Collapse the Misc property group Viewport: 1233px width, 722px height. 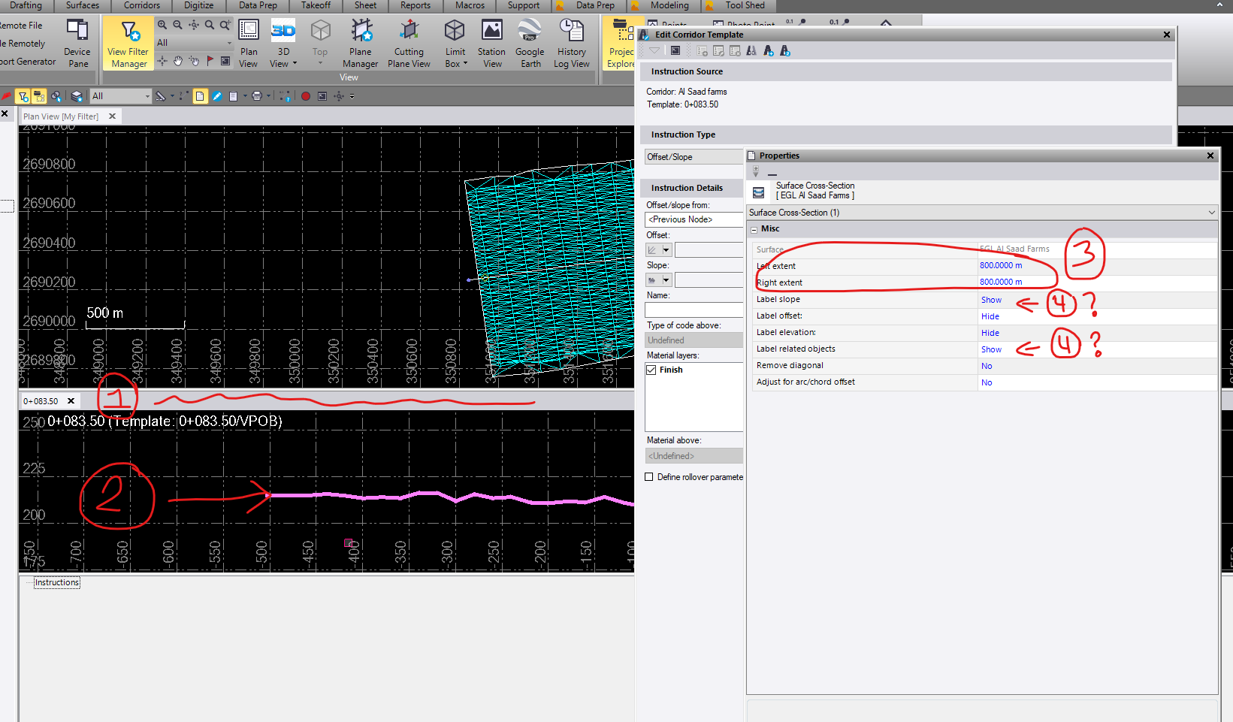(754, 229)
